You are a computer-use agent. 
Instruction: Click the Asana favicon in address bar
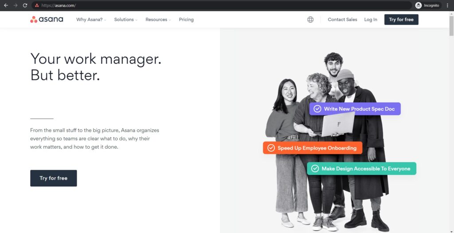(37, 5)
